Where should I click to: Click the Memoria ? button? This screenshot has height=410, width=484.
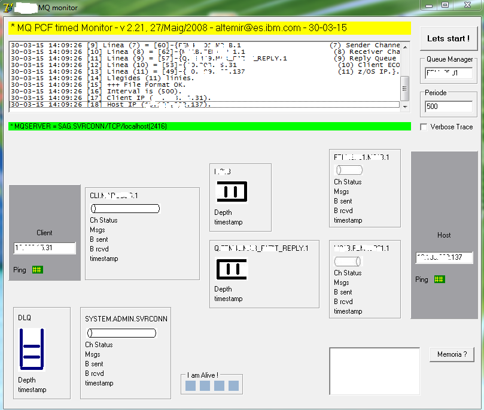(452, 354)
